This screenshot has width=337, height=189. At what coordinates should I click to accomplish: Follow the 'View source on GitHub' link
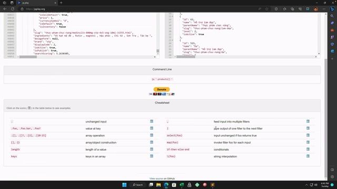(x=162, y=178)
